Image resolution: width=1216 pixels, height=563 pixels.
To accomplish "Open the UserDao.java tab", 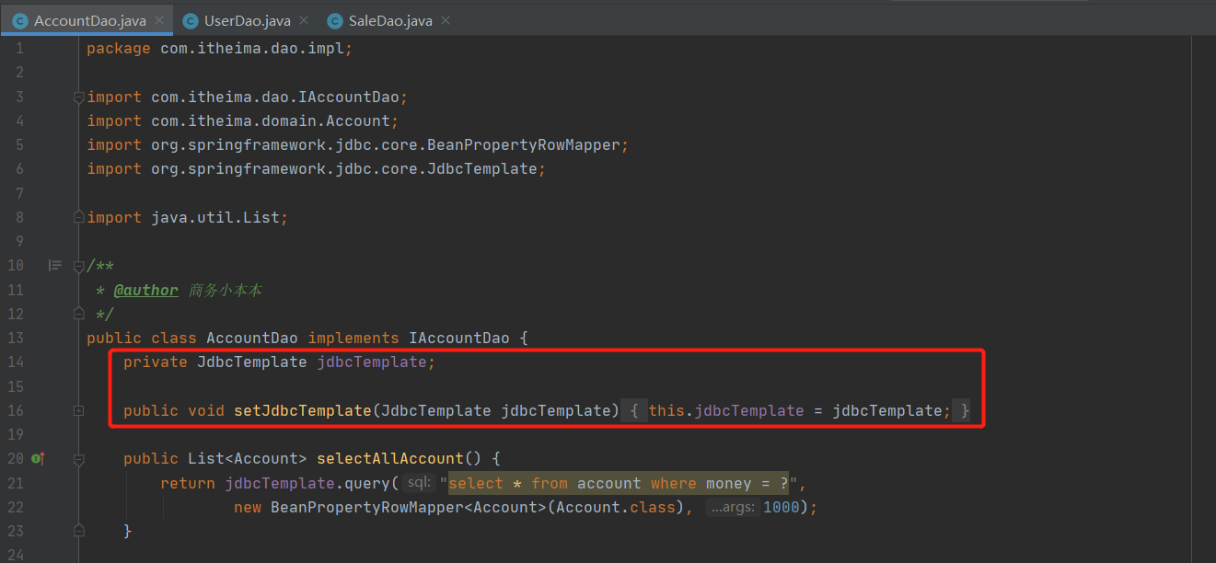I will click(247, 19).
